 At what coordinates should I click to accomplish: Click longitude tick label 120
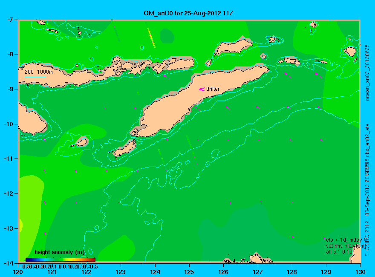[18, 272]
